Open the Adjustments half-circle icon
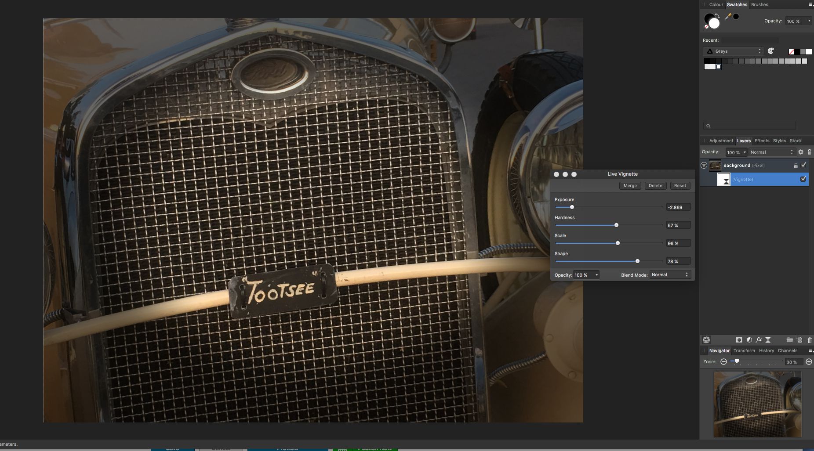 pyautogui.click(x=749, y=340)
